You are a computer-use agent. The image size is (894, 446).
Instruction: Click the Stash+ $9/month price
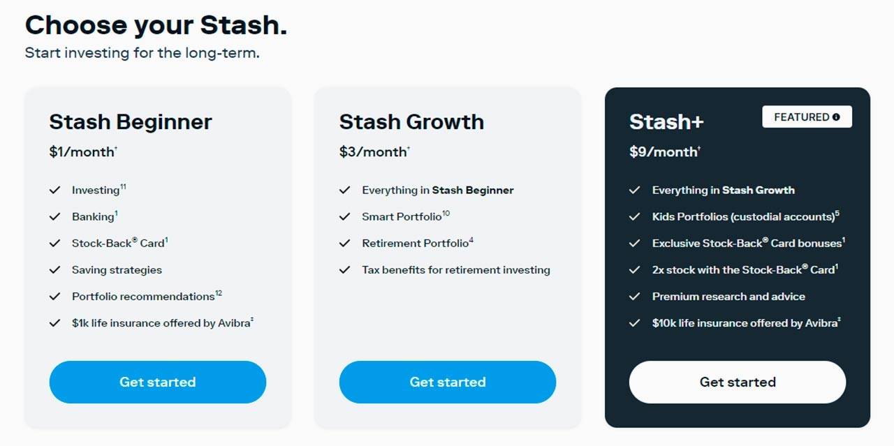[x=664, y=152]
